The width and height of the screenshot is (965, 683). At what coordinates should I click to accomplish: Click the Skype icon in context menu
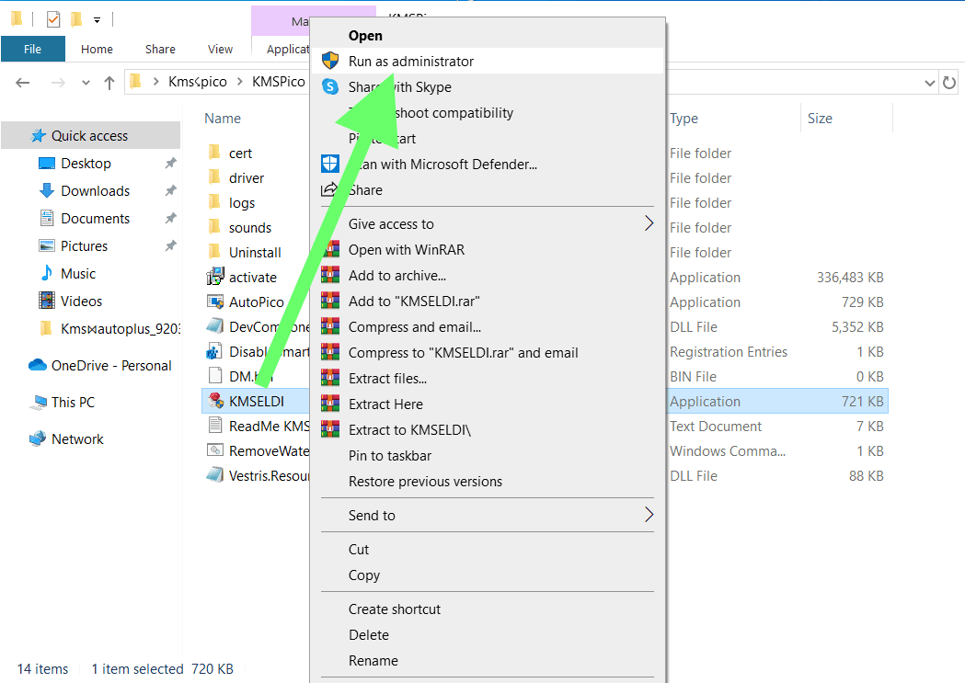click(x=330, y=86)
